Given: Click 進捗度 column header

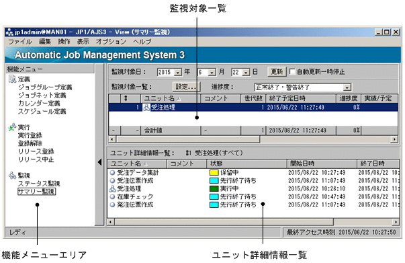Looking at the screenshot, I should [x=349, y=98].
